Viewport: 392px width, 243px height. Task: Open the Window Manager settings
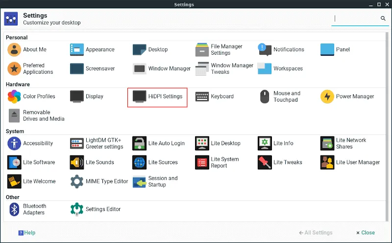coord(162,69)
